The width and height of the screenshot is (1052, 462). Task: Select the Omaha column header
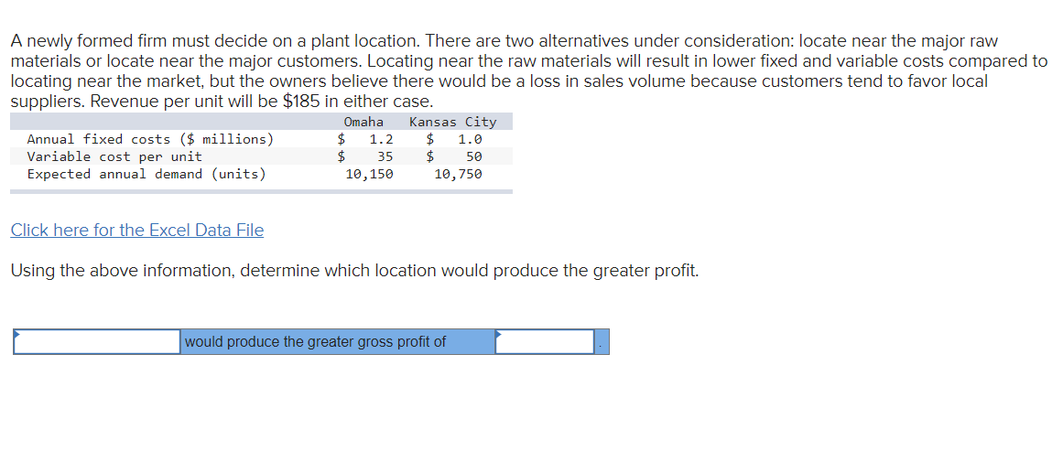click(x=363, y=122)
